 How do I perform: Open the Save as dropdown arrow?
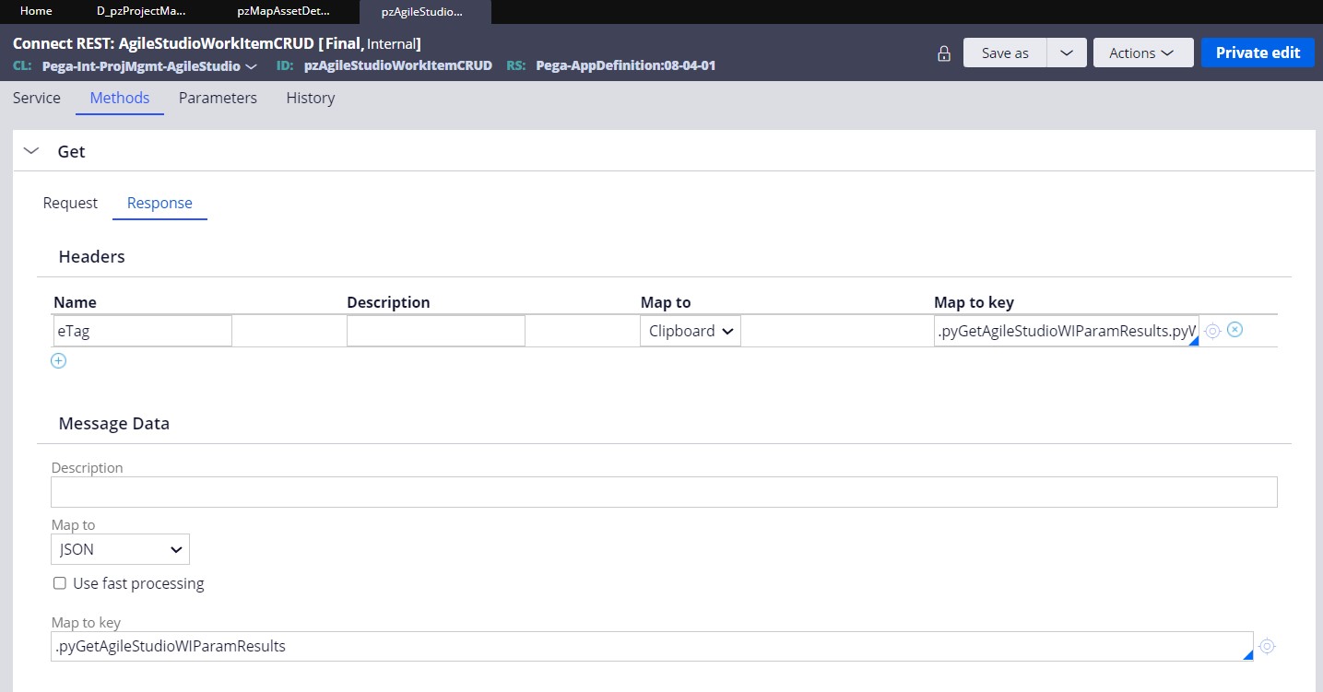tap(1067, 53)
